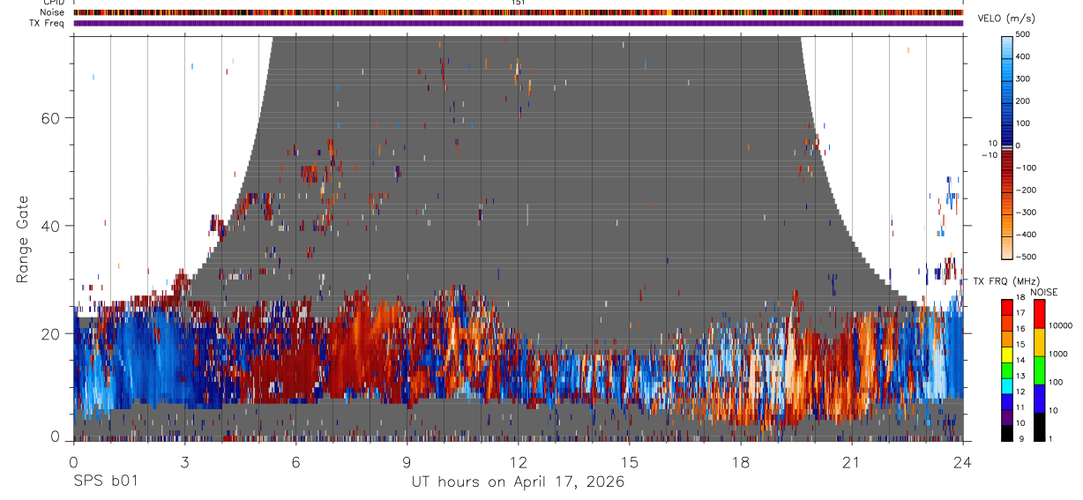Click the x-axis tick label 12
1083x500 pixels.
(518, 463)
